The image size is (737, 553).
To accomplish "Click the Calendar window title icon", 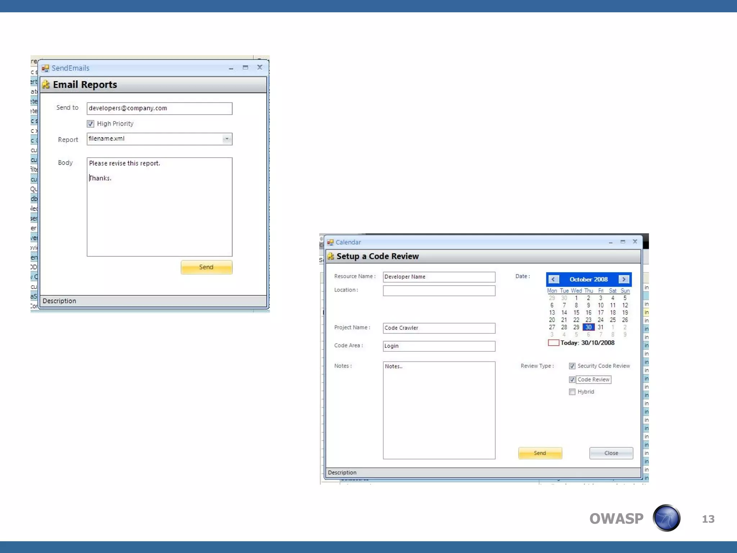I will (330, 242).
